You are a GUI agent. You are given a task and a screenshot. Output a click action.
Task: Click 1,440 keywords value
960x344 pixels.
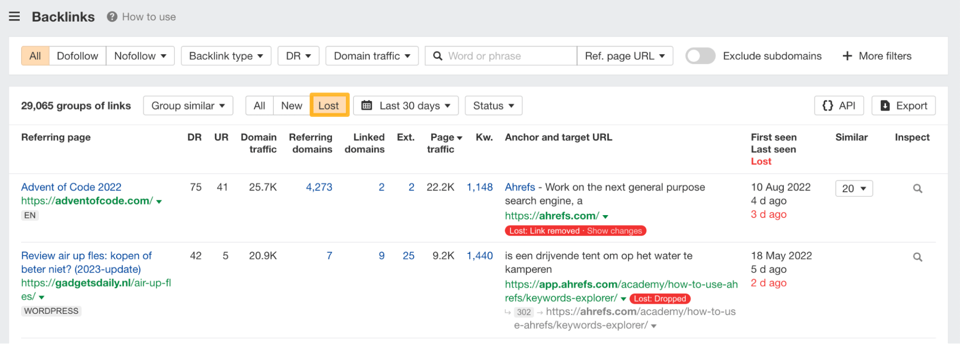480,256
